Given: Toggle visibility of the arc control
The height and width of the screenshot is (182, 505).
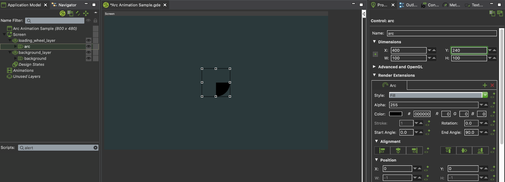Looking at the screenshot, I should 88,46.
